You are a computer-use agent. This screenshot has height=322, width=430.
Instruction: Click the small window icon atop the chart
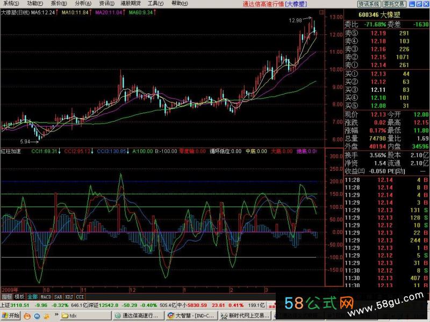tap(321, 12)
